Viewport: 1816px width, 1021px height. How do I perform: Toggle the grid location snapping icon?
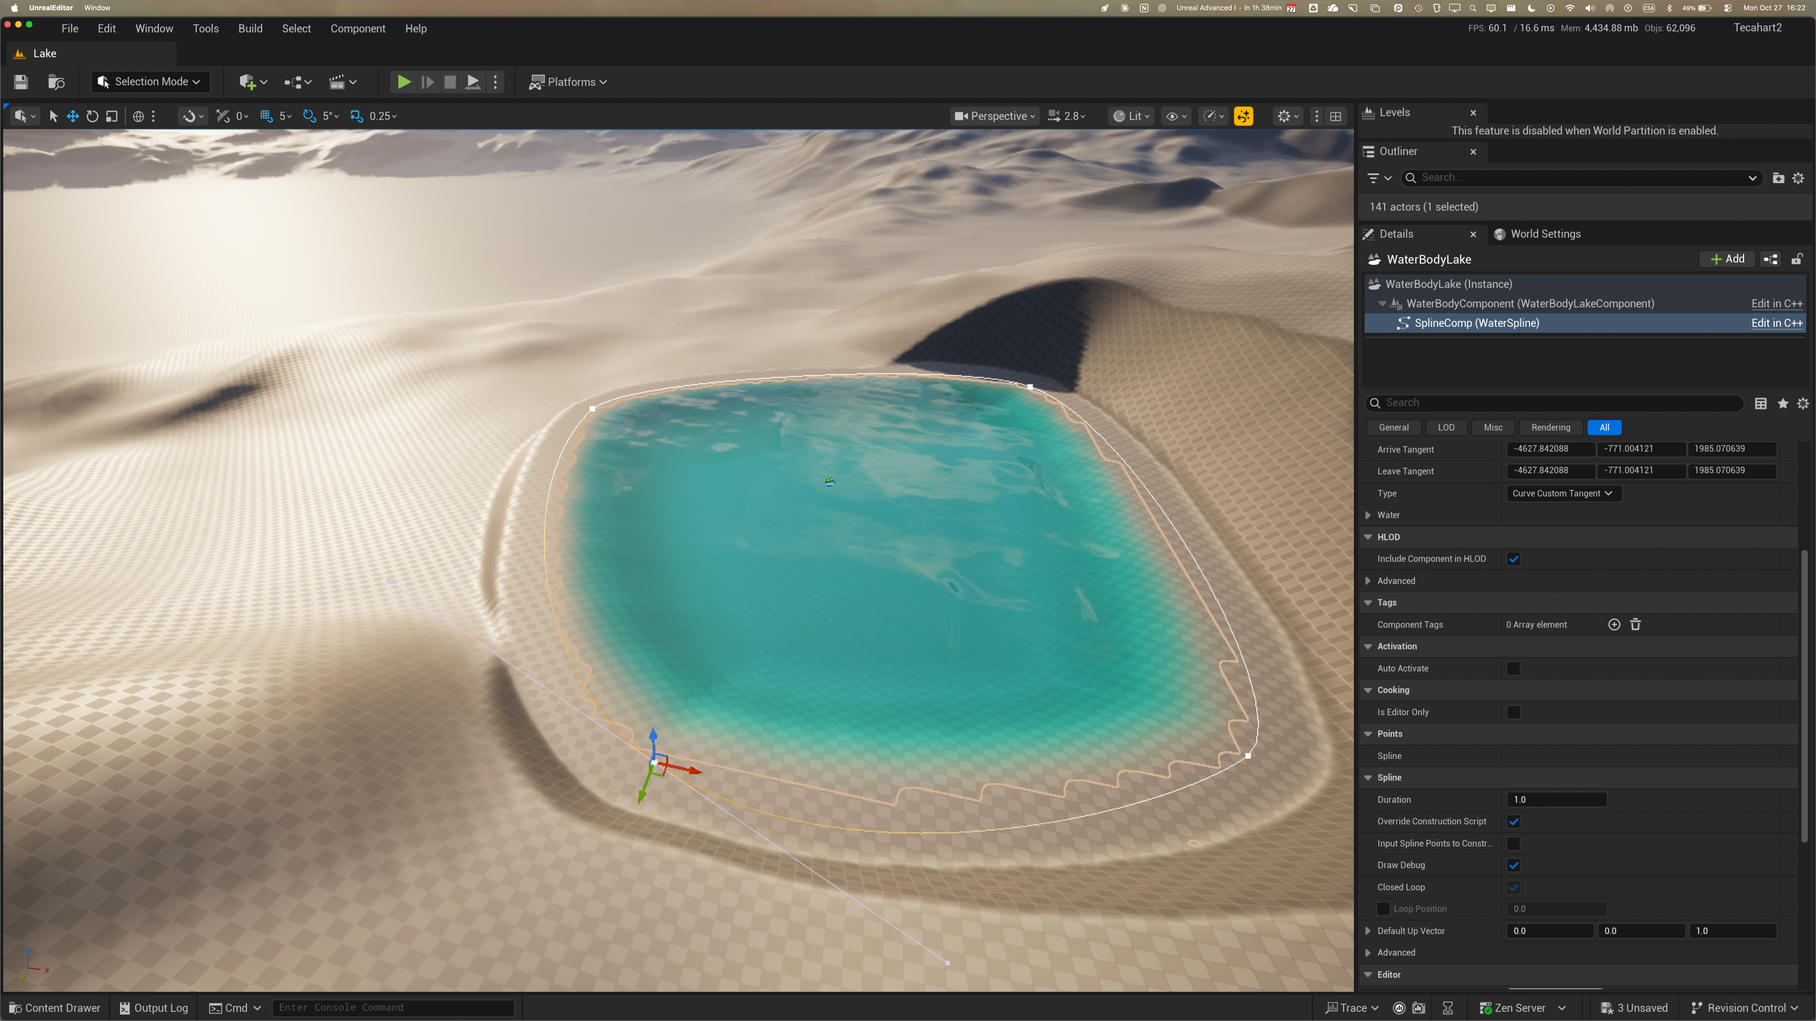[x=266, y=116]
